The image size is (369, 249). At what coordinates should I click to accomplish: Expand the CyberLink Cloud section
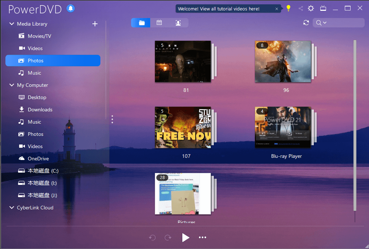tap(11, 208)
